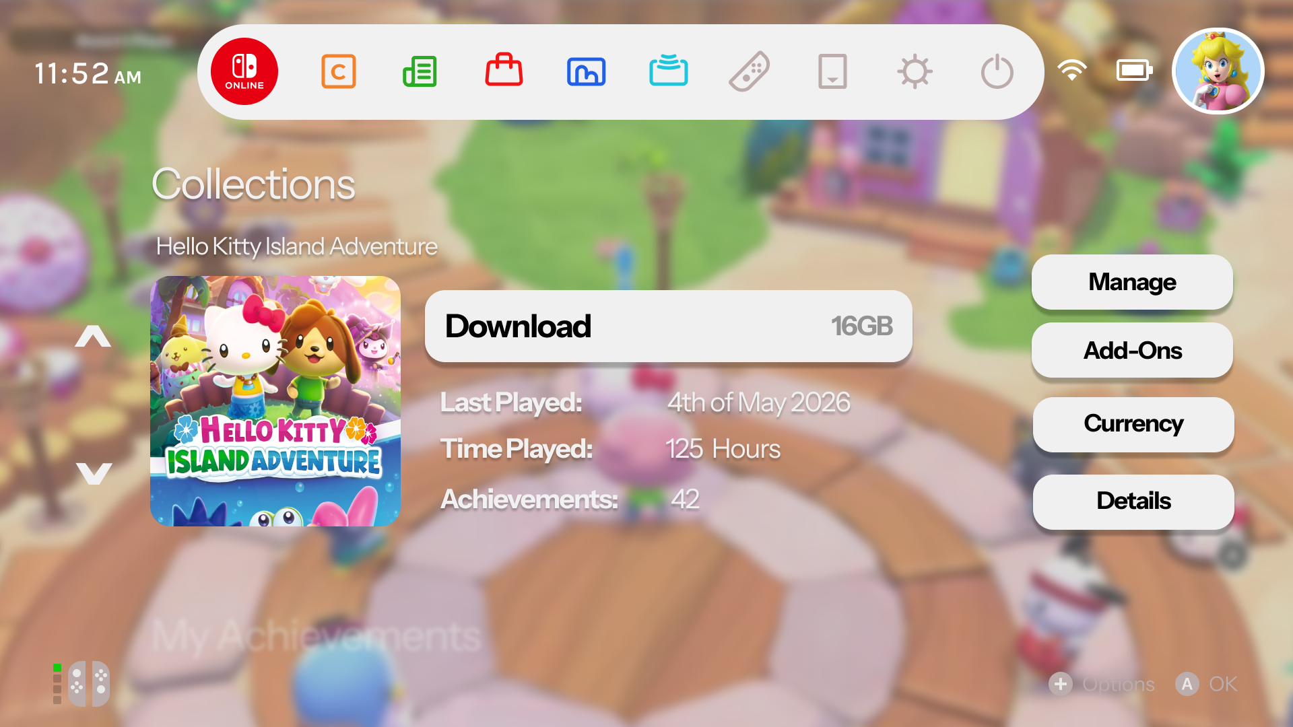Viewport: 1293px width, 727px height.
Task: Click the Power button icon
Action: pyautogui.click(x=997, y=71)
